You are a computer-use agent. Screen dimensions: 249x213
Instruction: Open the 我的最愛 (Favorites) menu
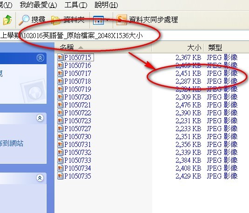click(x=38, y=5)
